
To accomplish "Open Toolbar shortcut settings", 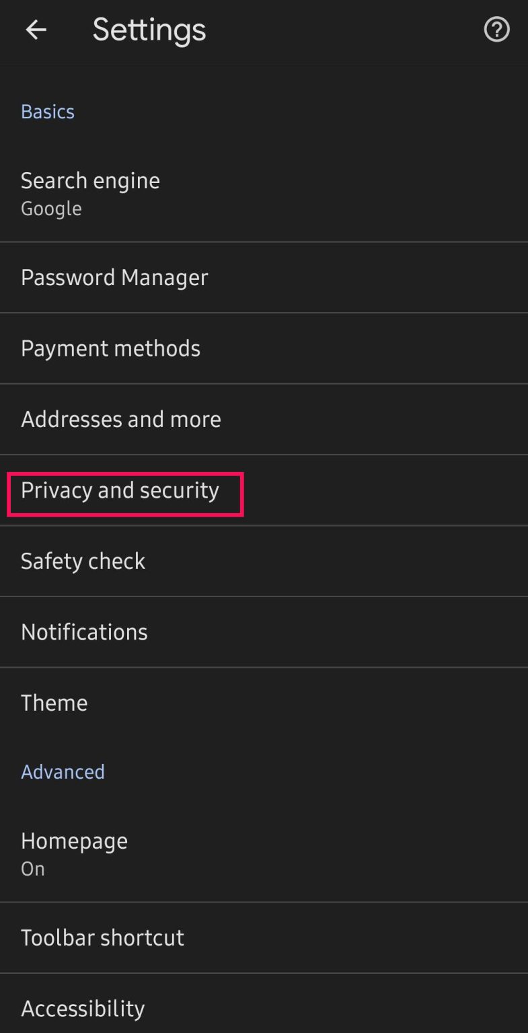I will tap(102, 937).
